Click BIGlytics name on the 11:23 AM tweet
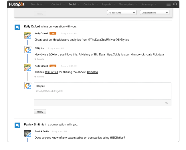This screenshot has height=150, width=186. (x=39, y=48)
